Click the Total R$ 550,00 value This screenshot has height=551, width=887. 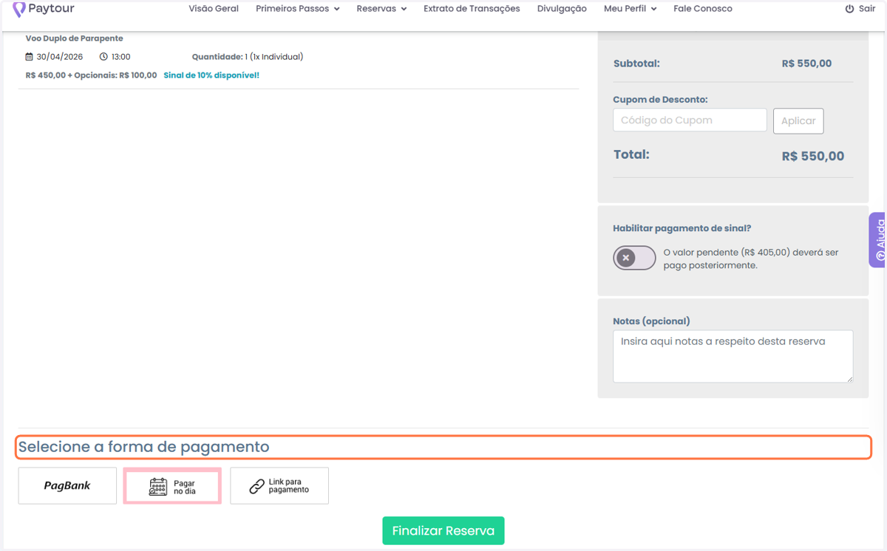click(812, 156)
